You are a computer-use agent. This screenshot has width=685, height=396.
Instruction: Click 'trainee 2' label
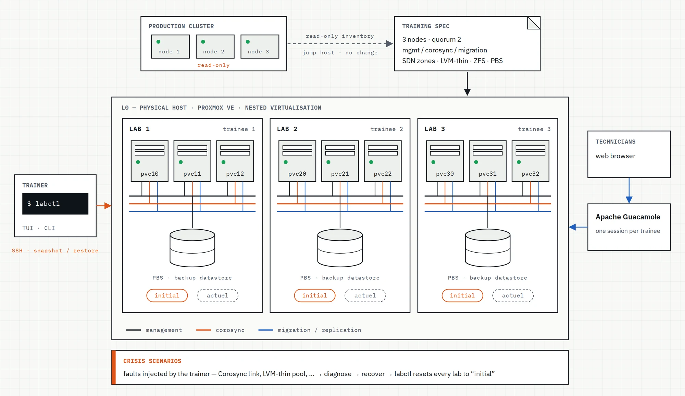point(387,129)
